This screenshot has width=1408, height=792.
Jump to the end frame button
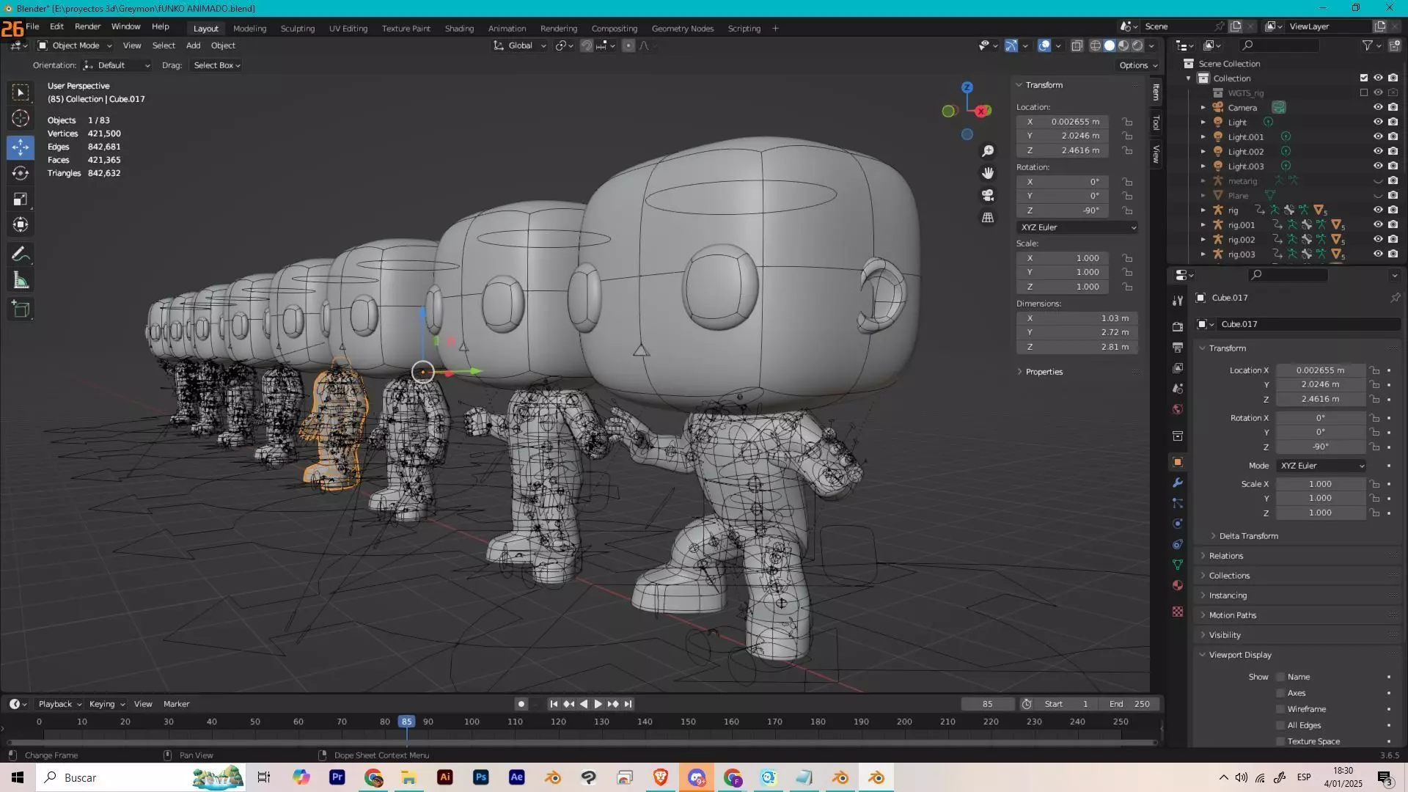(628, 704)
